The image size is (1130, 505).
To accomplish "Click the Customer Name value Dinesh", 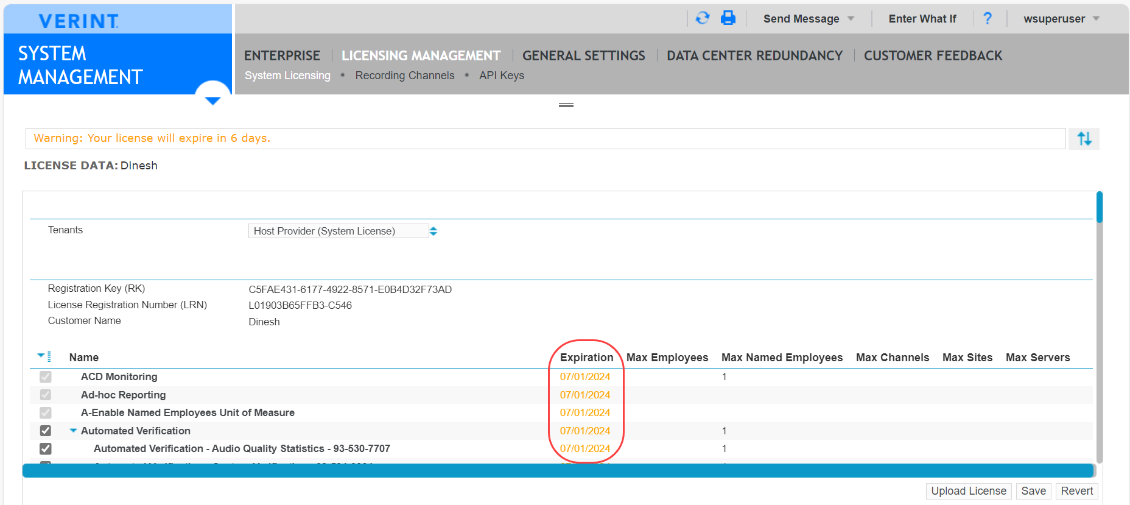I will 264,322.
